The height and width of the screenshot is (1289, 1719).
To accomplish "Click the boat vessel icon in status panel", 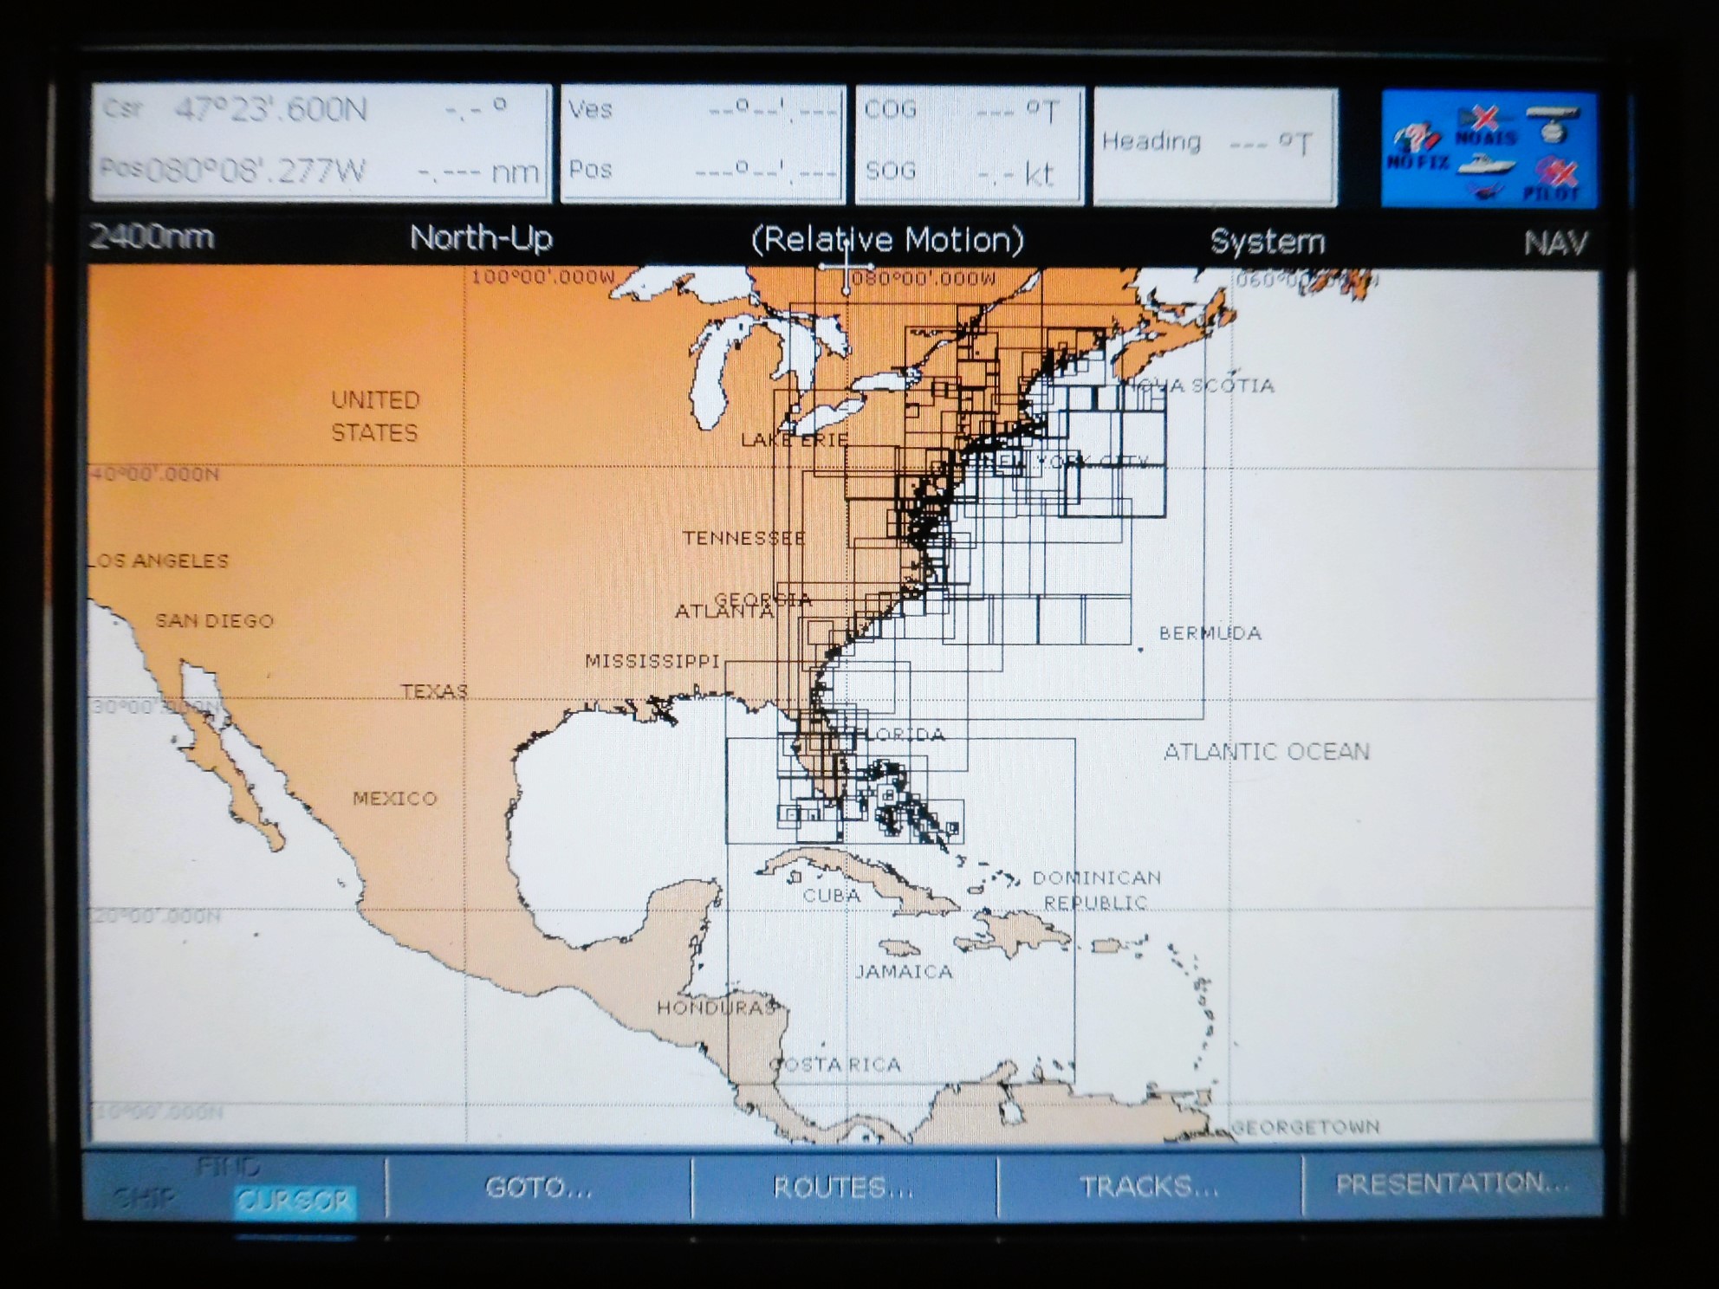I will pyautogui.click(x=1485, y=165).
